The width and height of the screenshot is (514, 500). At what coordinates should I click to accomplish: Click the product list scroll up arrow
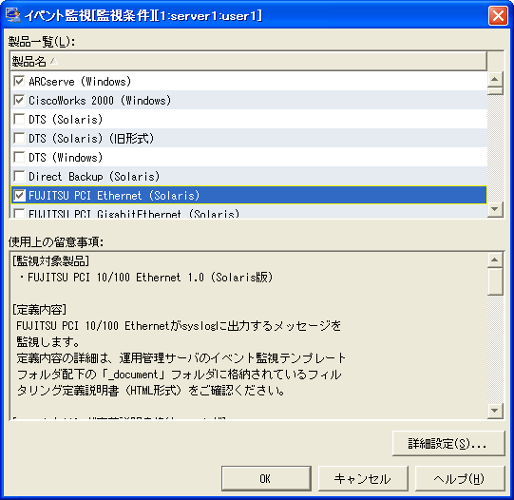tap(495, 79)
